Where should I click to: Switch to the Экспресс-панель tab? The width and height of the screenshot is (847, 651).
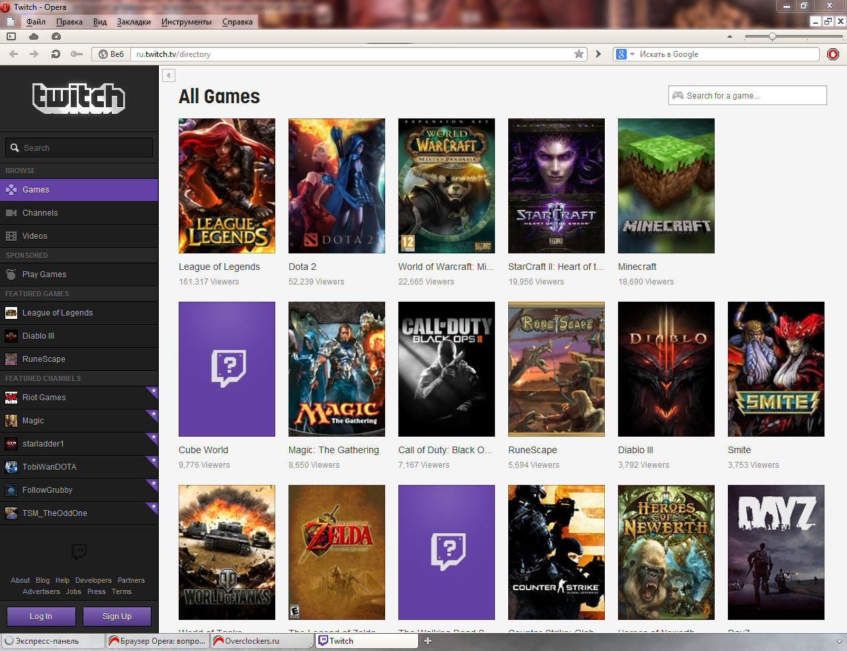coord(52,640)
